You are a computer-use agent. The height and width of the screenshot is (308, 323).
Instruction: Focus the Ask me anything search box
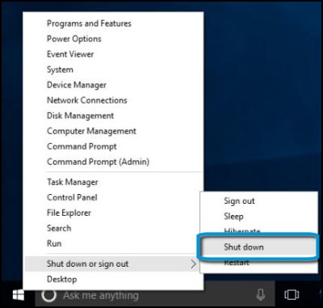coord(155,295)
